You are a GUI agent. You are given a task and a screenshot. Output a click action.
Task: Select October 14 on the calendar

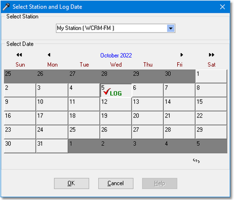(x=179, y=104)
